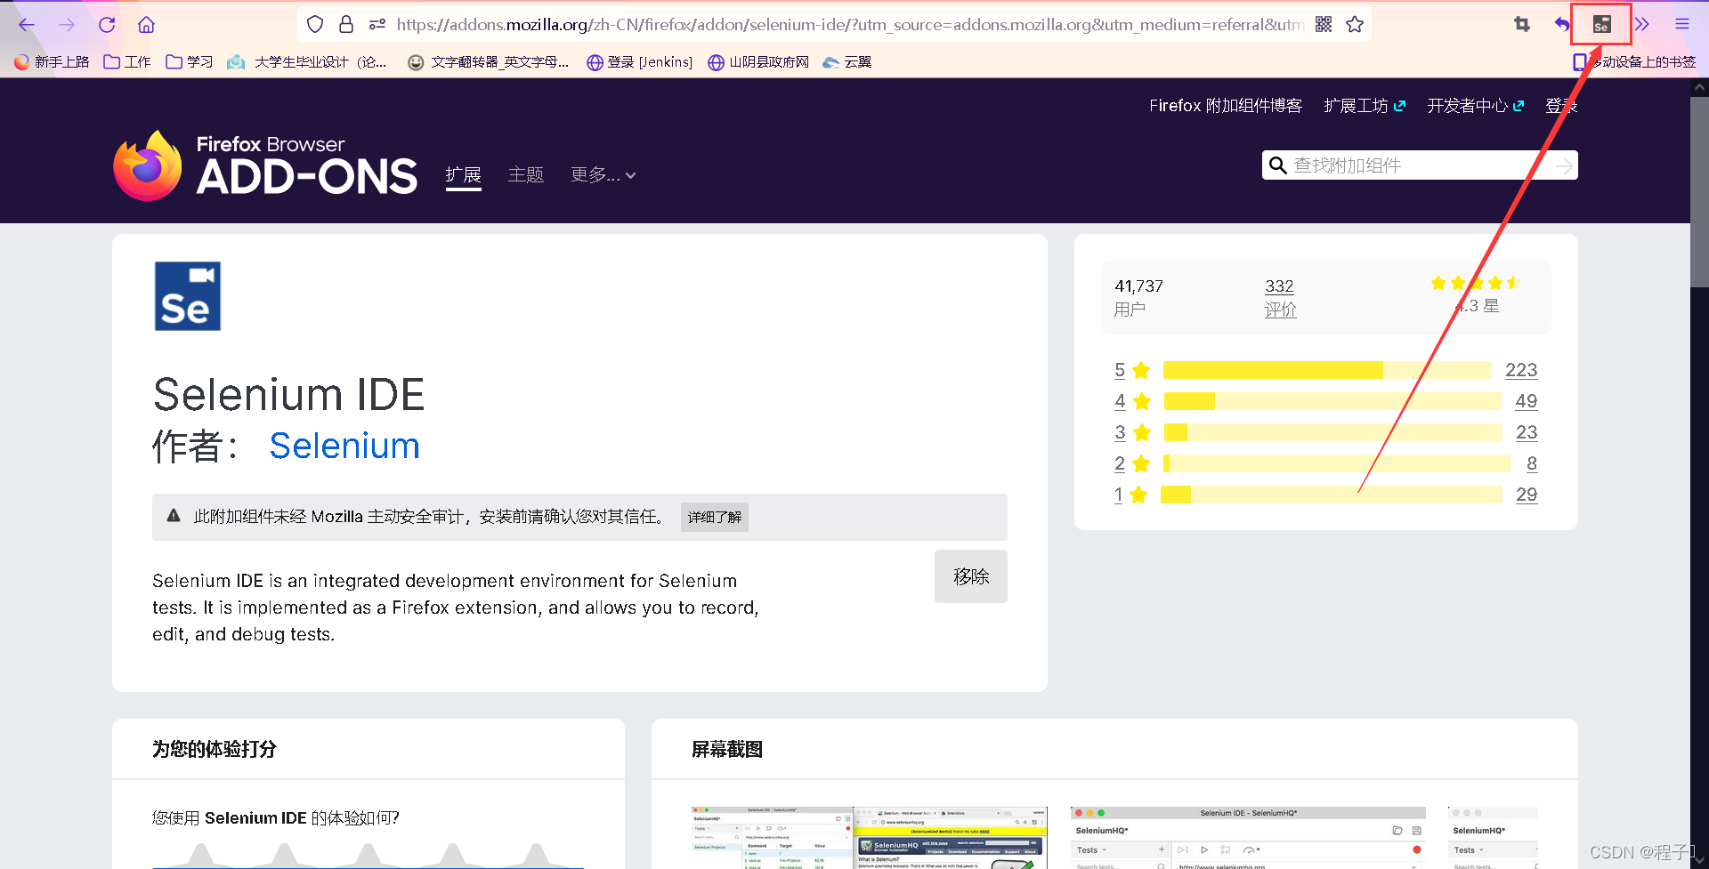This screenshot has width=1709, height=869.
Task: Bookmark this page with the star icon
Action: tap(1355, 24)
